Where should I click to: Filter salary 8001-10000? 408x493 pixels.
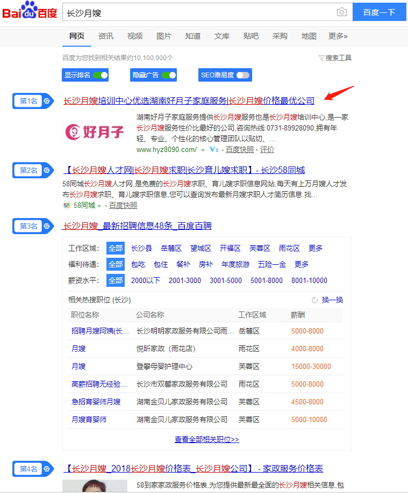point(309,280)
